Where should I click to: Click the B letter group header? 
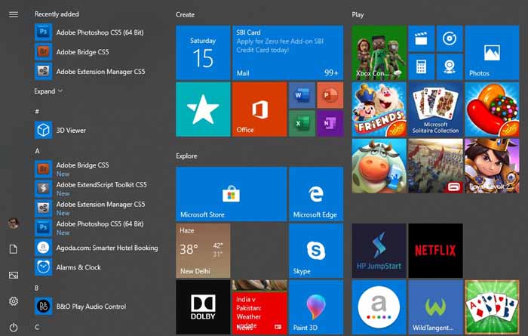(x=37, y=288)
